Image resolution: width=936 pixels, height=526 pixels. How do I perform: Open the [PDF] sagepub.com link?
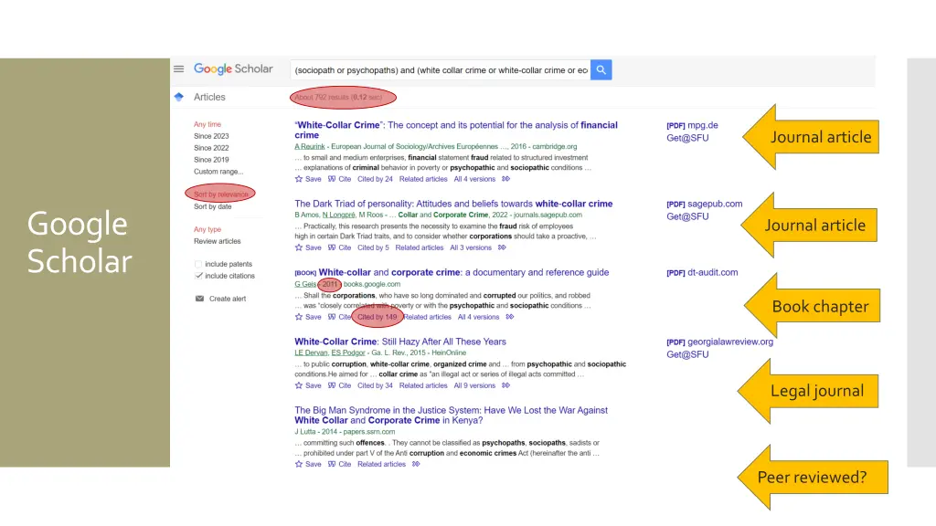[705, 204]
